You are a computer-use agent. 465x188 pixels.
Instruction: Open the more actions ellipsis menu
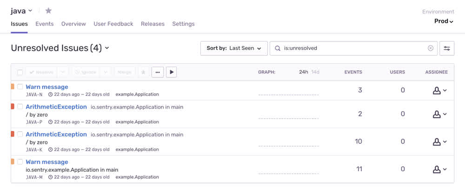click(x=158, y=72)
